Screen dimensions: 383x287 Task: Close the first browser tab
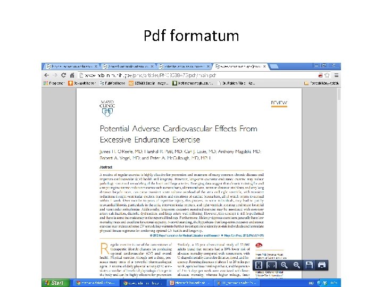[x=96, y=66]
